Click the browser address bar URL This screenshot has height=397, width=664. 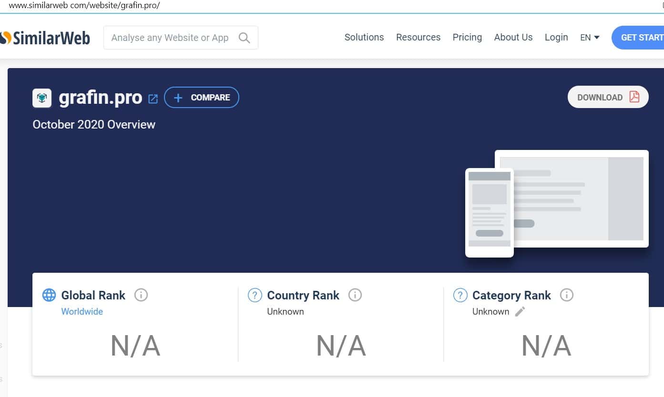pyautogui.click(x=84, y=6)
